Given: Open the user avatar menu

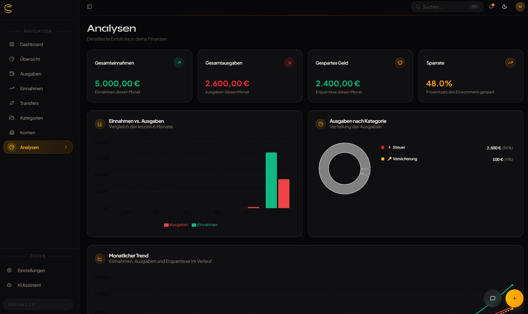Looking at the screenshot, I should (x=520, y=7).
